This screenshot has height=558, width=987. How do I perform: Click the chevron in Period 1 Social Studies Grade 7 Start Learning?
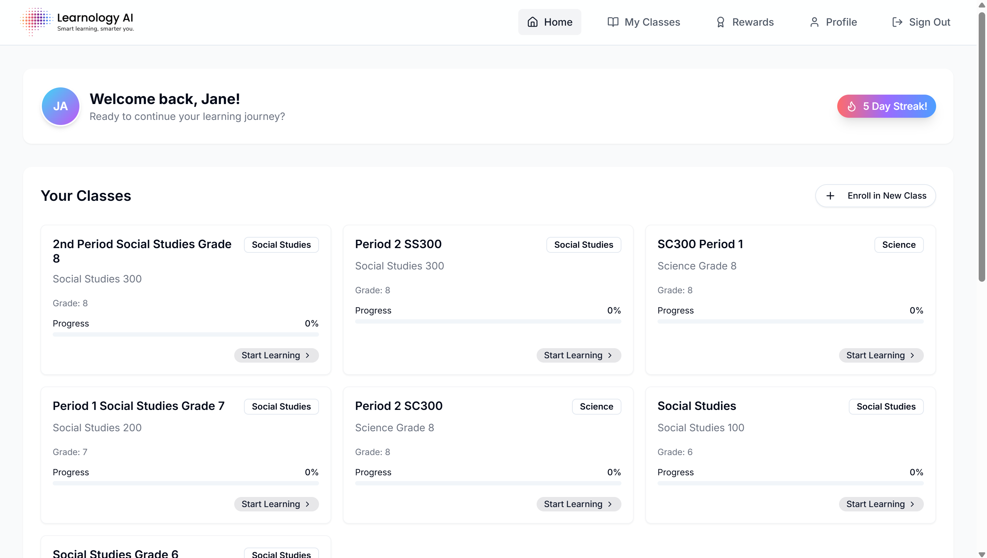pos(307,504)
